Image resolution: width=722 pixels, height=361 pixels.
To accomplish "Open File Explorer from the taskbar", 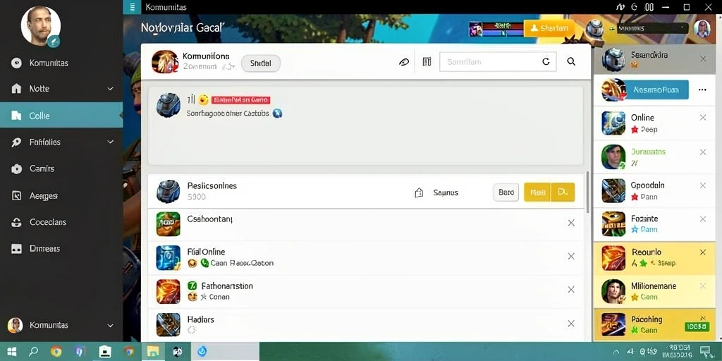I will [153, 352].
